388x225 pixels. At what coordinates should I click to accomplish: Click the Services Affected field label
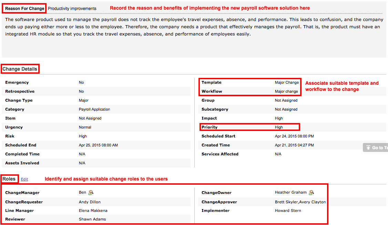pyautogui.click(x=220, y=154)
